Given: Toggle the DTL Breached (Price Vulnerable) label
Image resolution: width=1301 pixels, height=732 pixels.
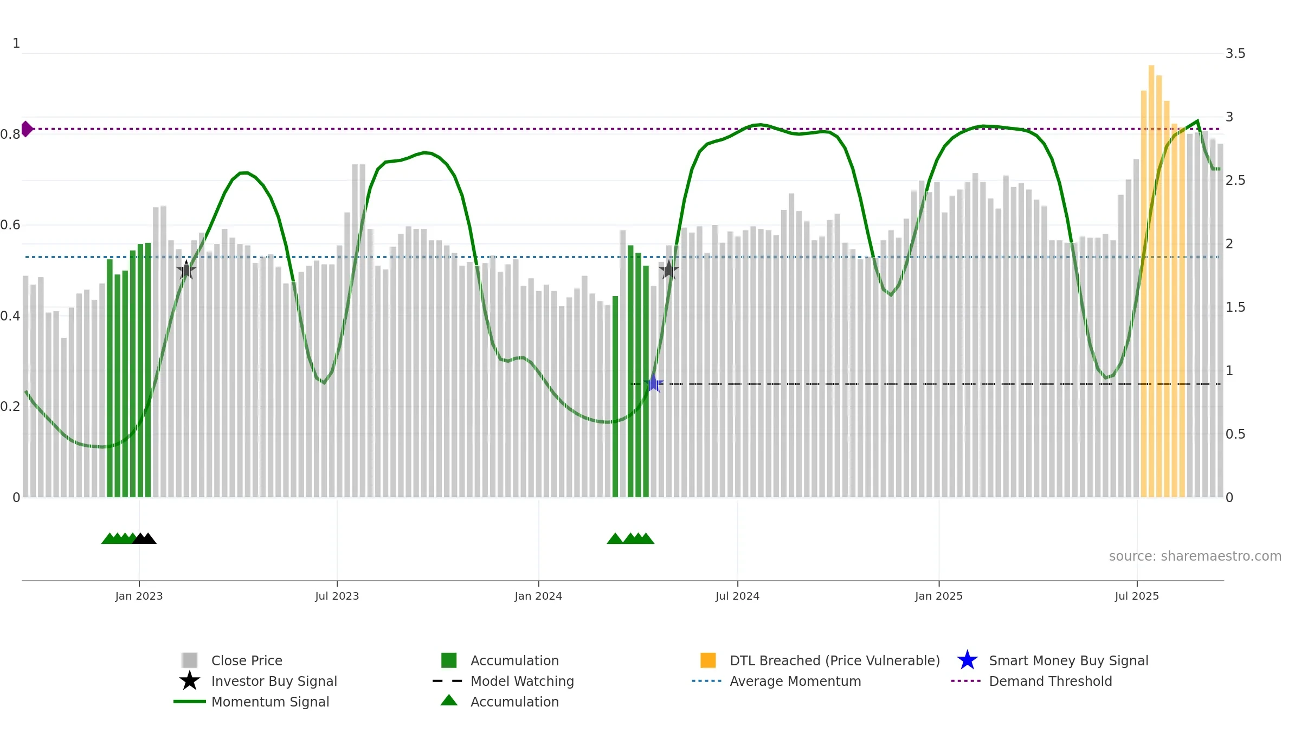Looking at the screenshot, I should pos(835,660).
